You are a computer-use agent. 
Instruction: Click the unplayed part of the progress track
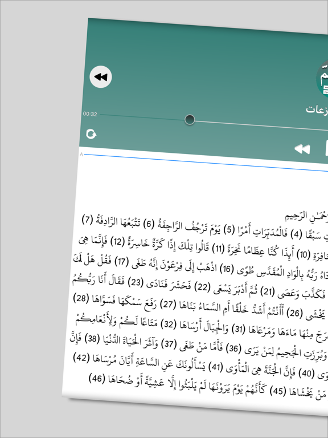261,125
